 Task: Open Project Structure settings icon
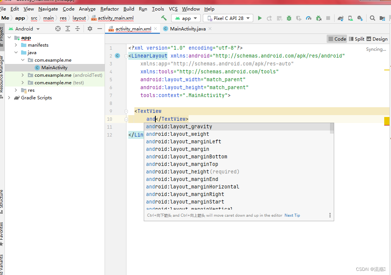pos(382,18)
